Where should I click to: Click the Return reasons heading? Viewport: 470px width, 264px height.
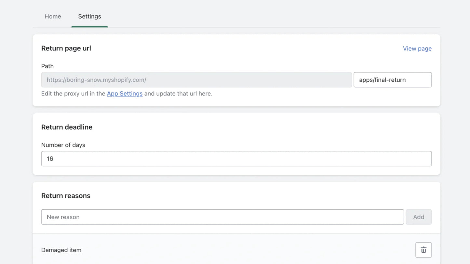pyautogui.click(x=66, y=196)
